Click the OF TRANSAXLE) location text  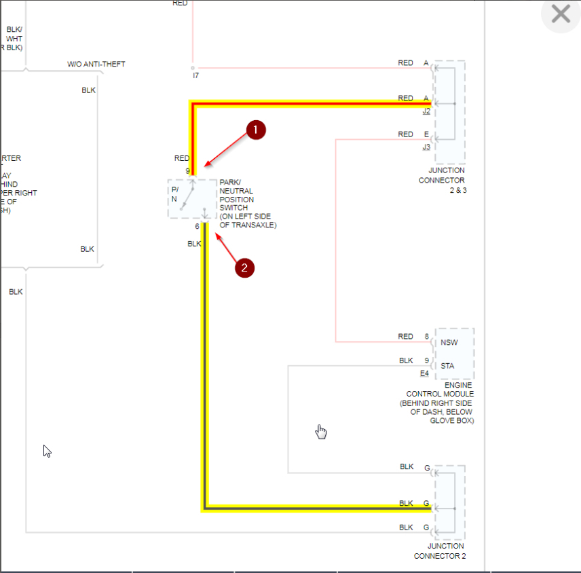(248, 225)
